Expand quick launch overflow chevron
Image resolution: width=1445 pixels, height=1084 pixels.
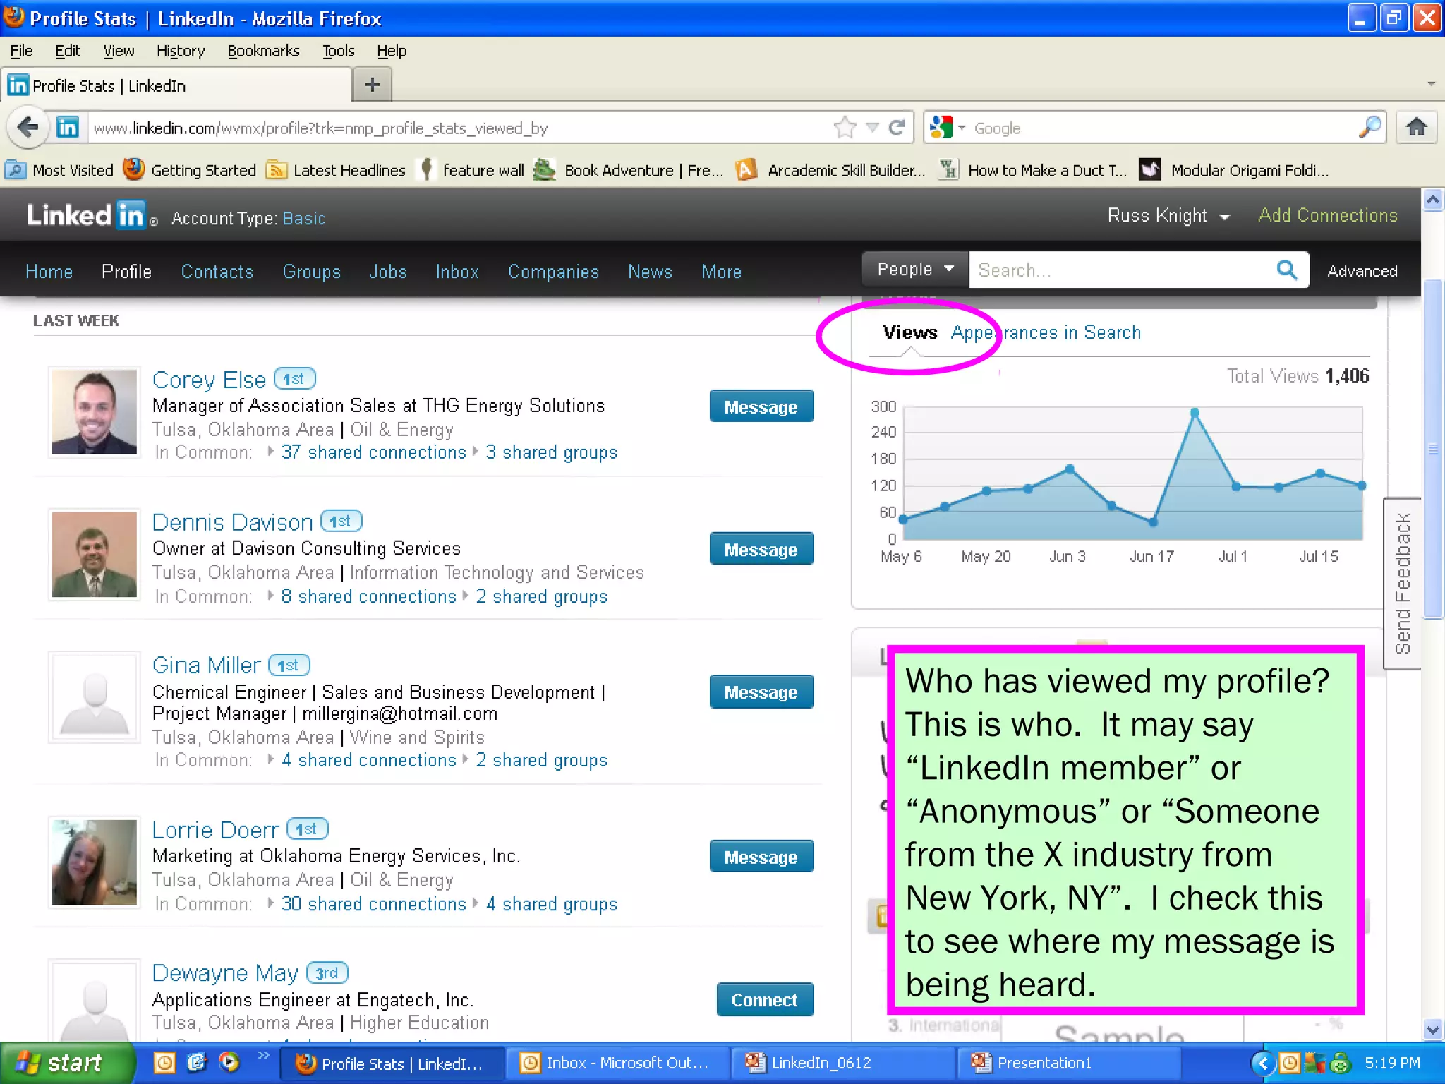click(x=263, y=1055)
